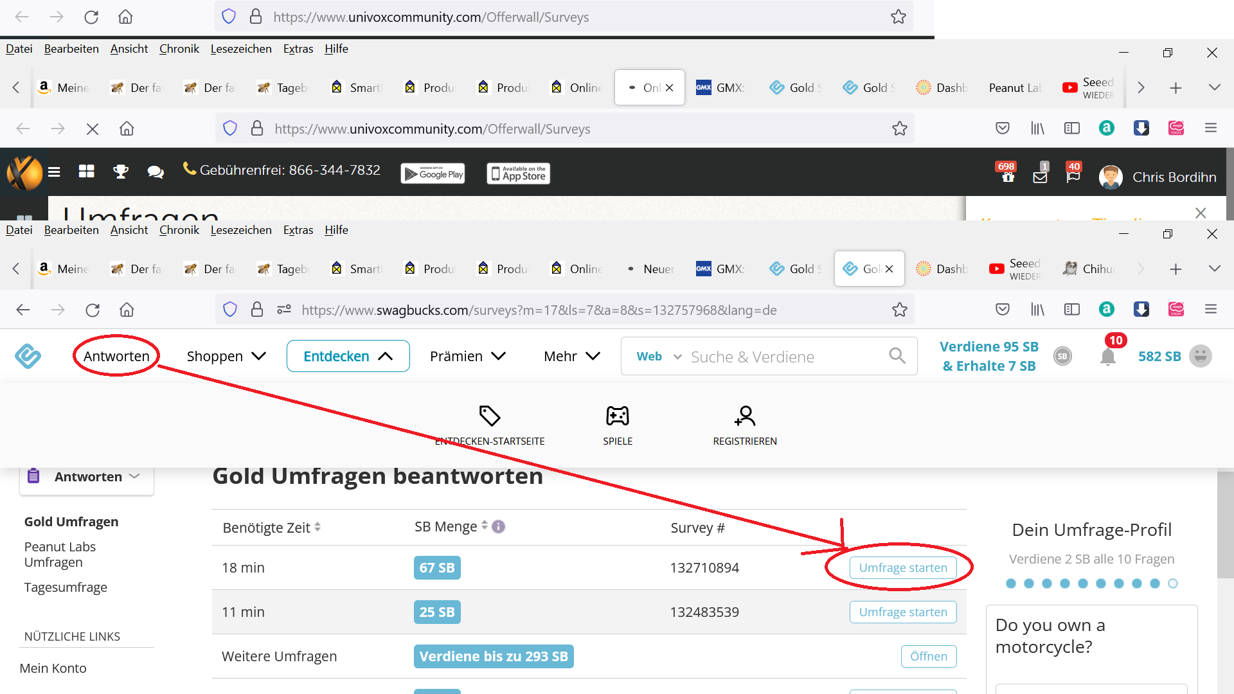Viewport: 1234px width, 694px height.
Task: Click the Univox grid dashboard icon
Action: point(86,171)
